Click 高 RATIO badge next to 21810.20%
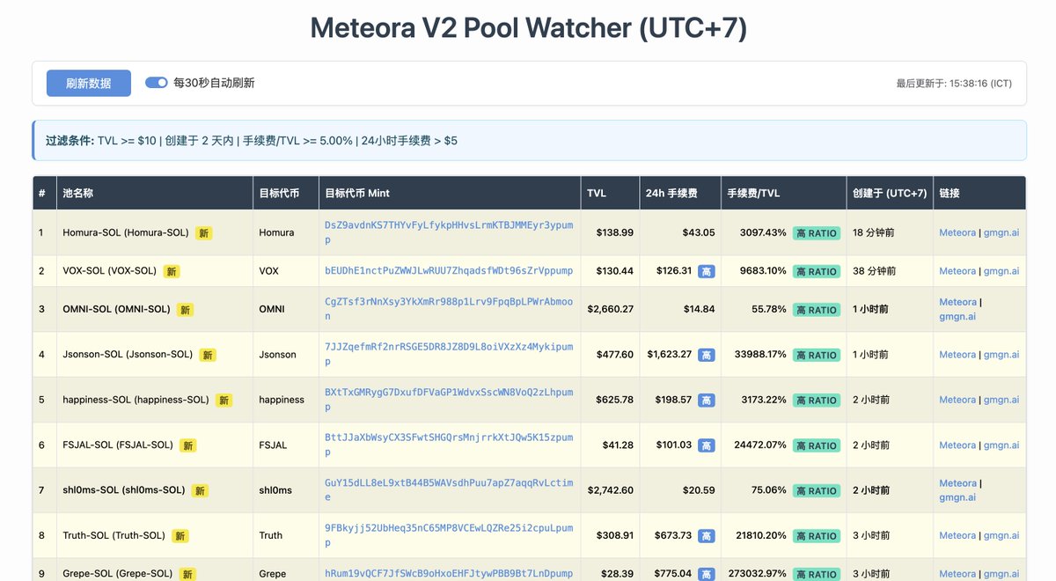This screenshot has height=581, width=1056. (x=817, y=536)
